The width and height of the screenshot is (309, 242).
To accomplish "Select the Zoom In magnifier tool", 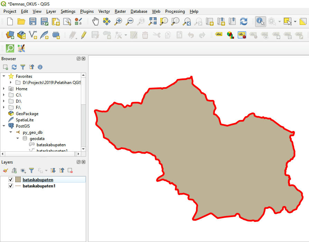I will (x=118, y=21).
